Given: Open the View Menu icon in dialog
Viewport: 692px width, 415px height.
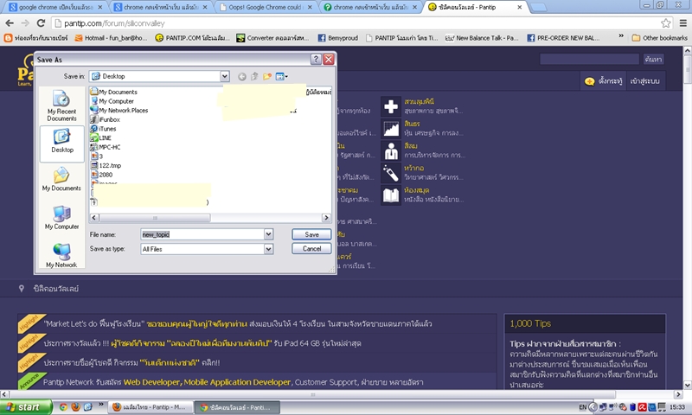Looking at the screenshot, I should point(281,76).
